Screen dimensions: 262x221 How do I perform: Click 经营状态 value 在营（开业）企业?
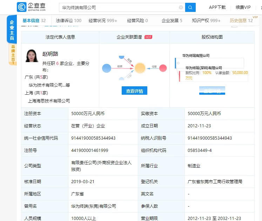click(88, 126)
